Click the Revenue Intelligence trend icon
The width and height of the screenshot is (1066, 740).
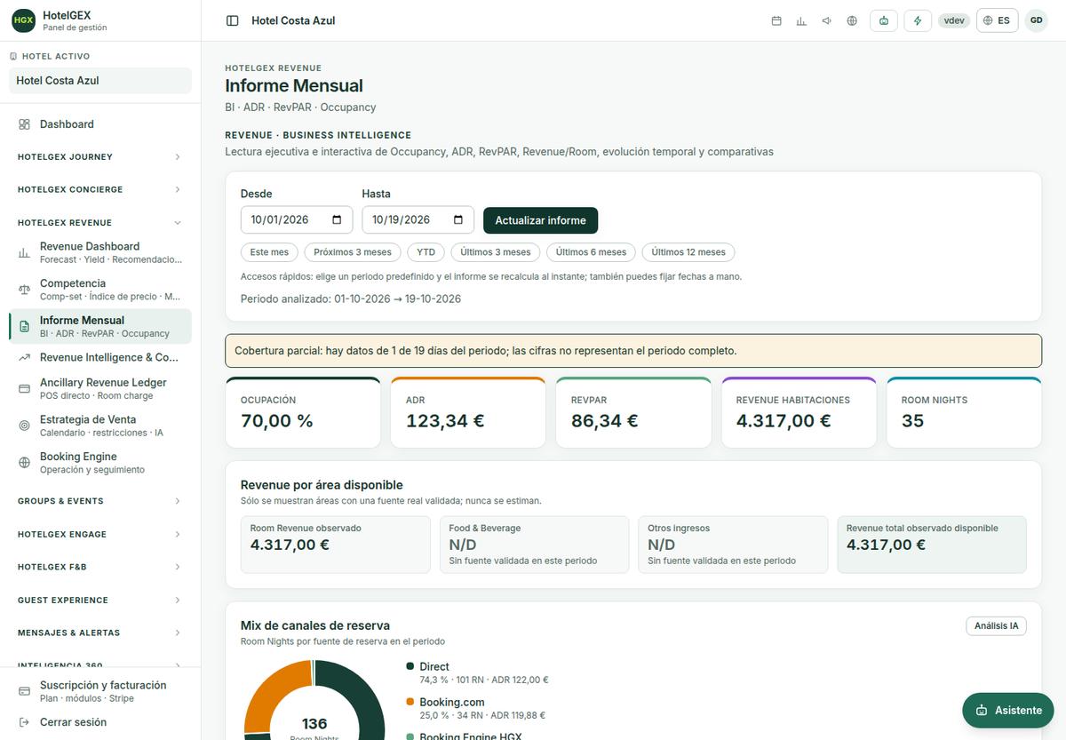pos(24,357)
